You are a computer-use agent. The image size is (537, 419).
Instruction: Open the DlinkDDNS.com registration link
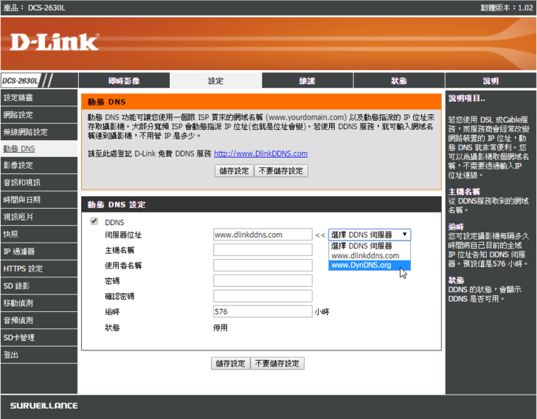click(x=260, y=154)
